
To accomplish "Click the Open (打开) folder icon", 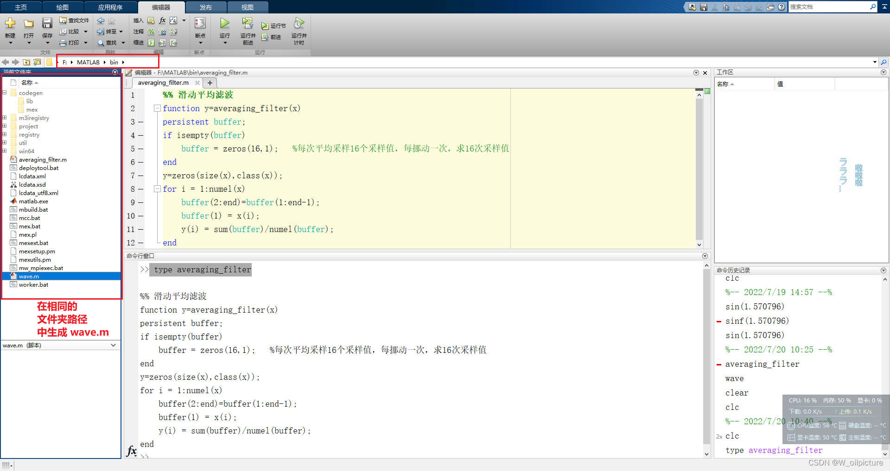I will pyautogui.click(x=29, y=23).
